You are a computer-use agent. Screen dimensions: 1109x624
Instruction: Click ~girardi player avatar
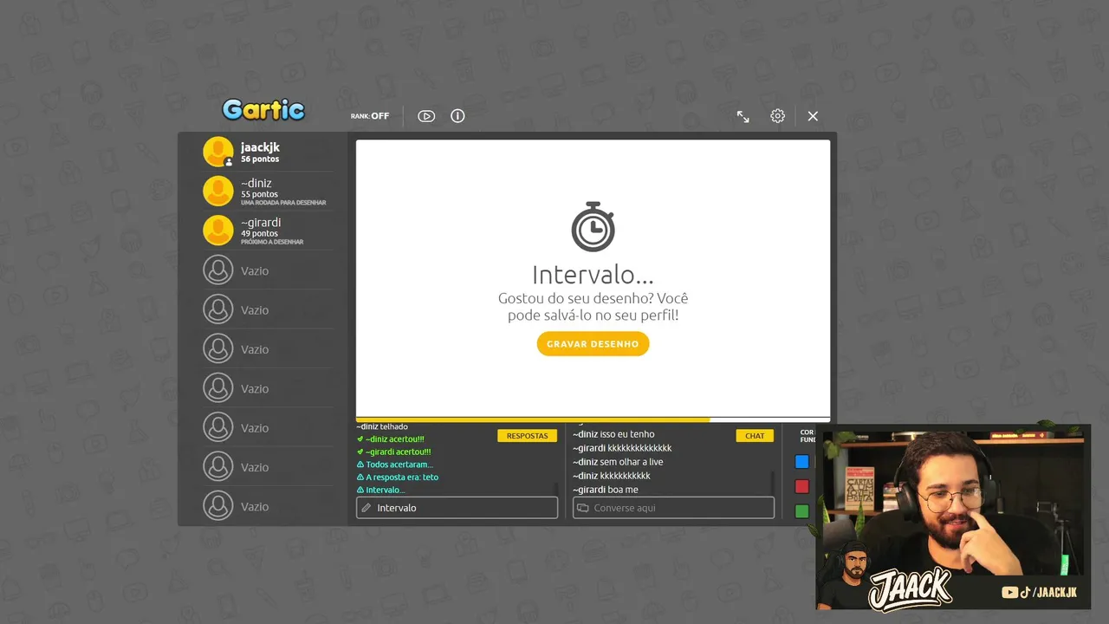(218, 231)
